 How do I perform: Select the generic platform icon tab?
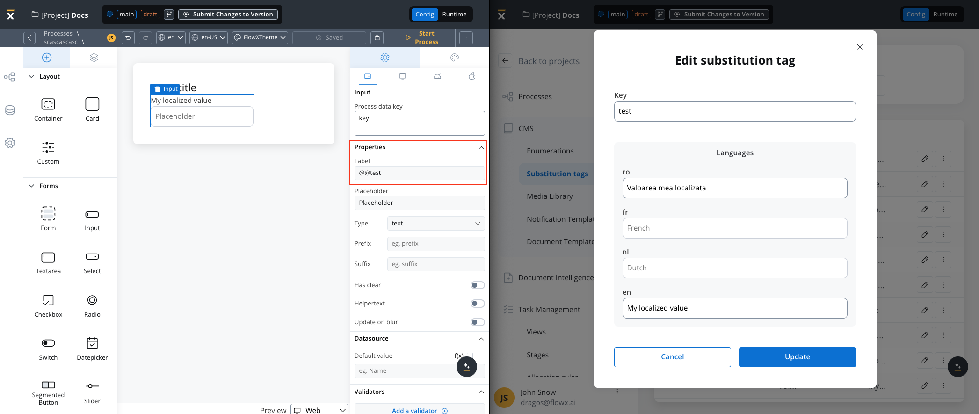368,76
